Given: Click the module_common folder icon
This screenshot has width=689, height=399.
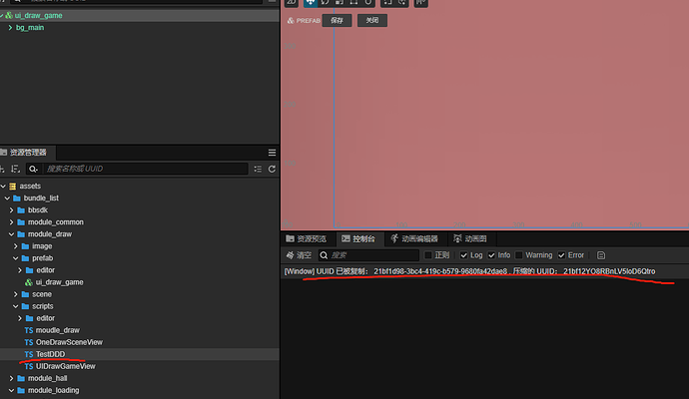Looking at the screenshot, I should point(21,222).
